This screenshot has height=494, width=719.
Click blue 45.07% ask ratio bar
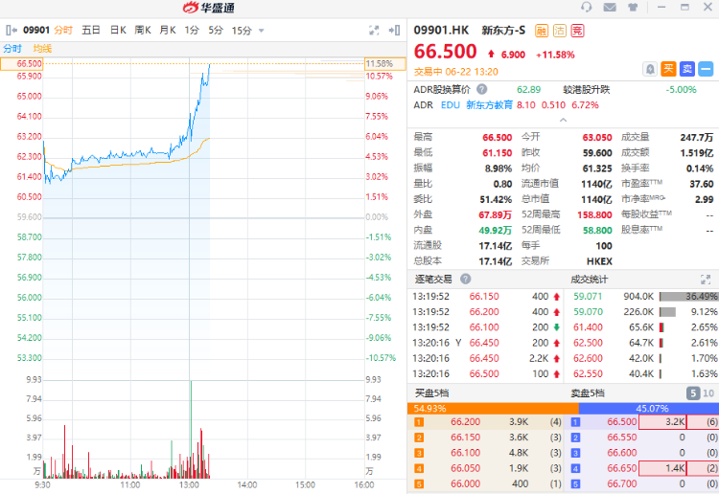[x=649, y=409]
